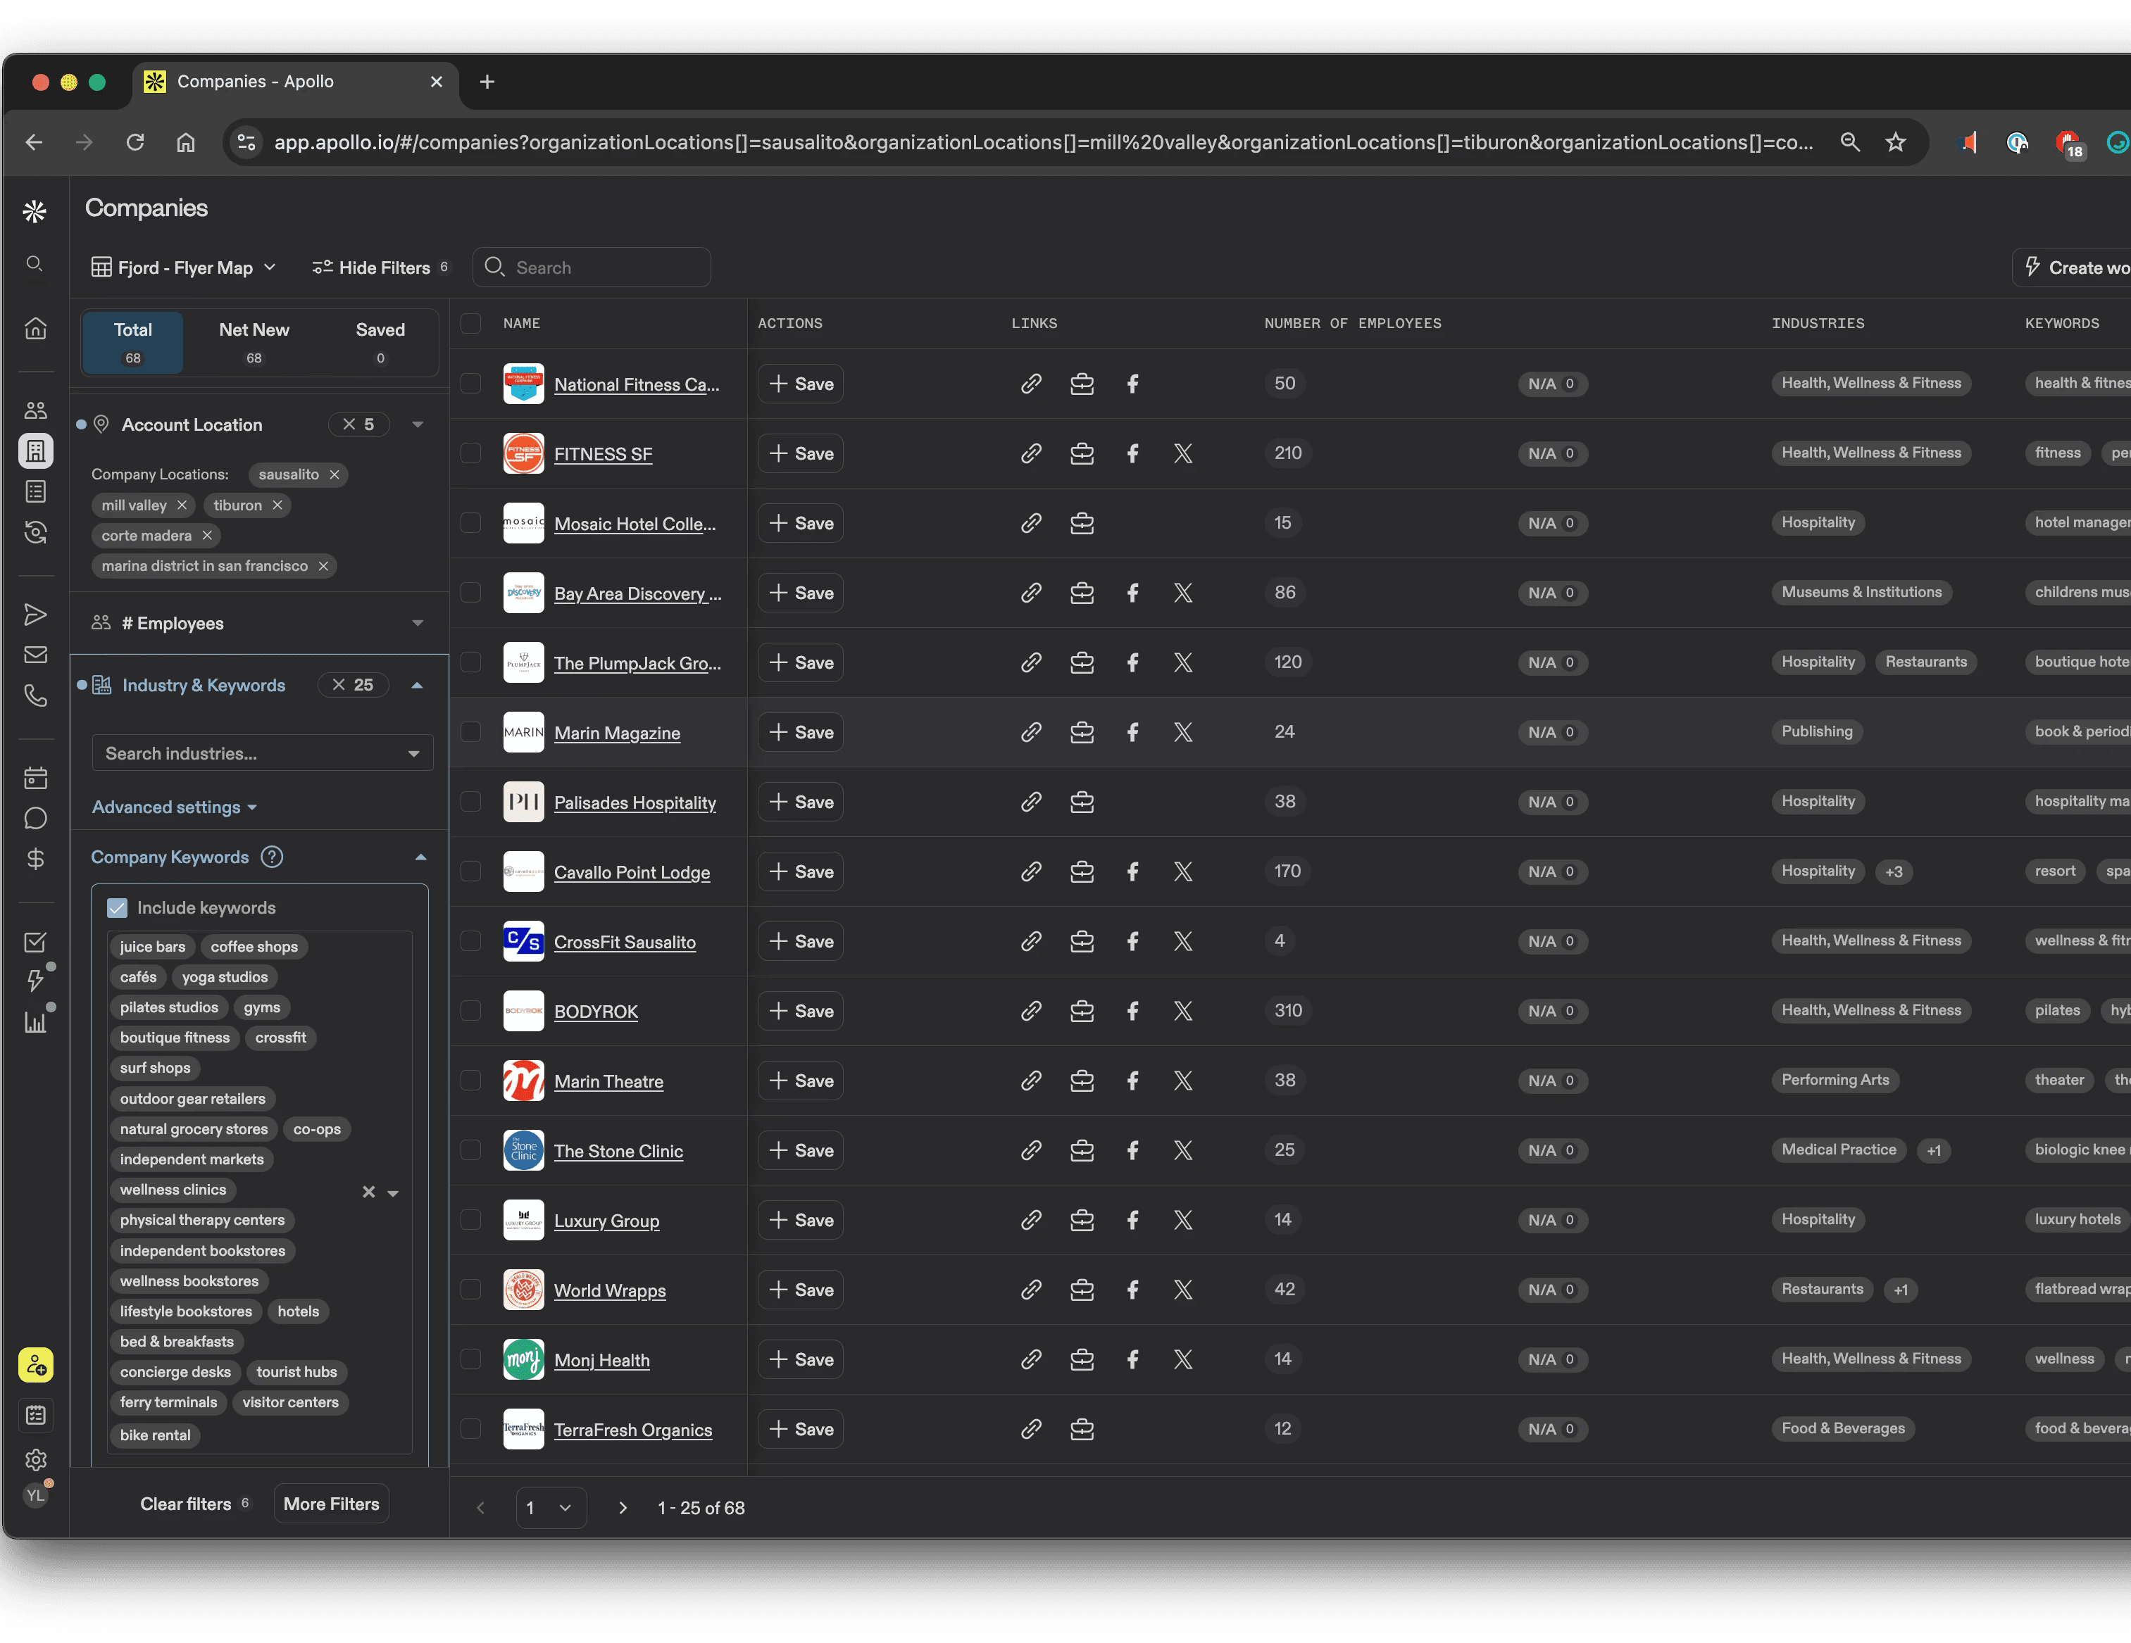Remove the tiburon location chip
This screenshot has width=2131, height=1643.
click(x=278, y=505)
